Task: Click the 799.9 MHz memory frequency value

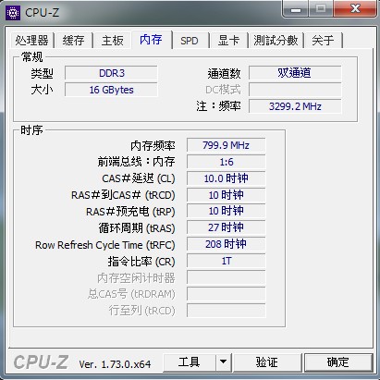Action: (x=226, y=145)
